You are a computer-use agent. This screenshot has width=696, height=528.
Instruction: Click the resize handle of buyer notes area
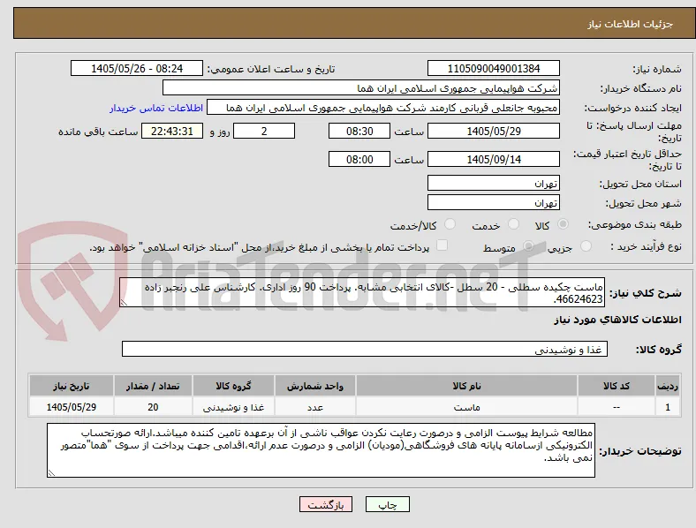[x=51, y=473]
